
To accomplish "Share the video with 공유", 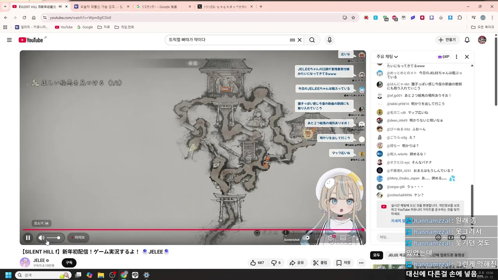I will 296,263.
